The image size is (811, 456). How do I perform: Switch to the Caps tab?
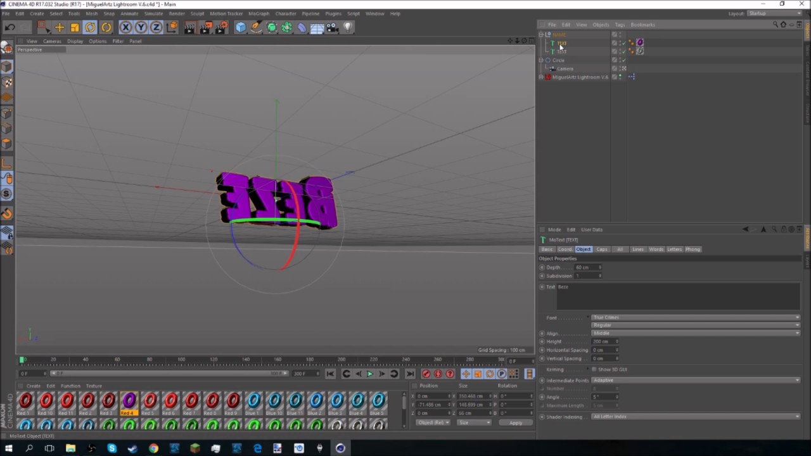click(x=602, y=249)
